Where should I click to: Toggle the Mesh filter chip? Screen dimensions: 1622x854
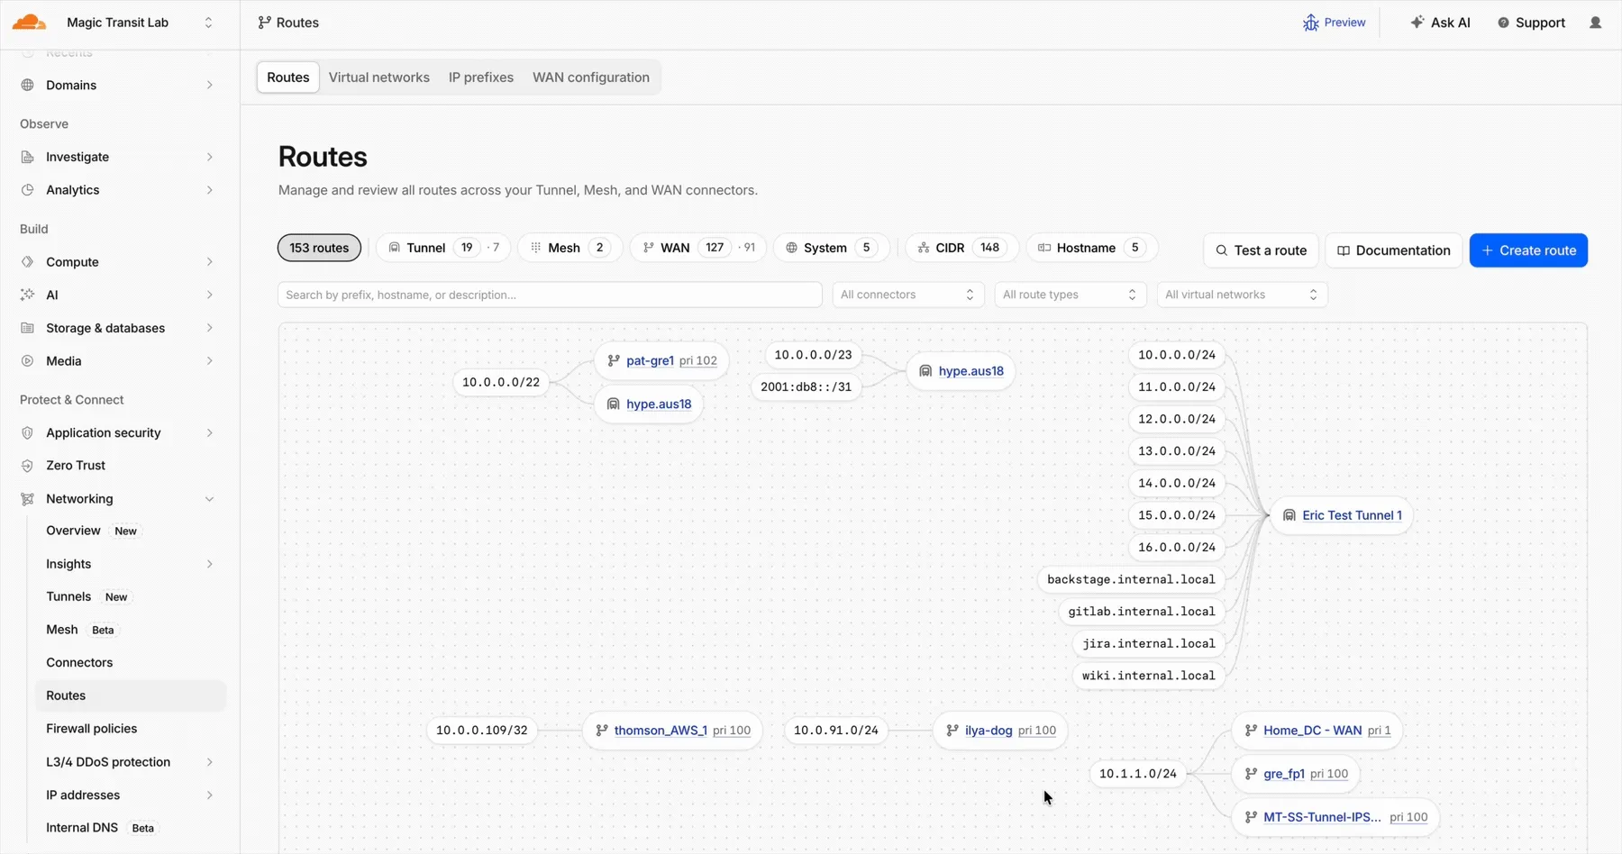pyautogui.click(x=570, y=248)
